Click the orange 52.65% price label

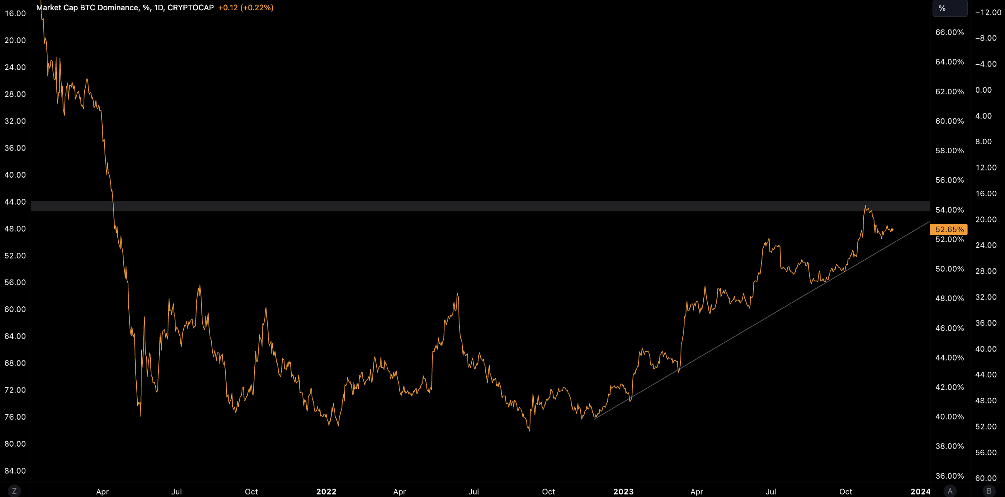click(x=949, y=229)
